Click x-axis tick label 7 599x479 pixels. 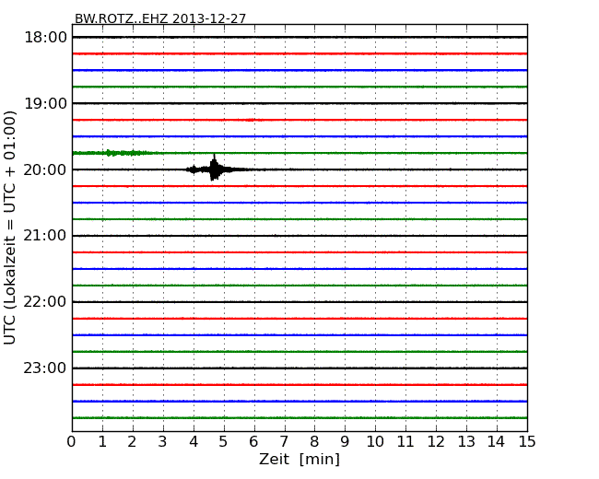point(284,441)
